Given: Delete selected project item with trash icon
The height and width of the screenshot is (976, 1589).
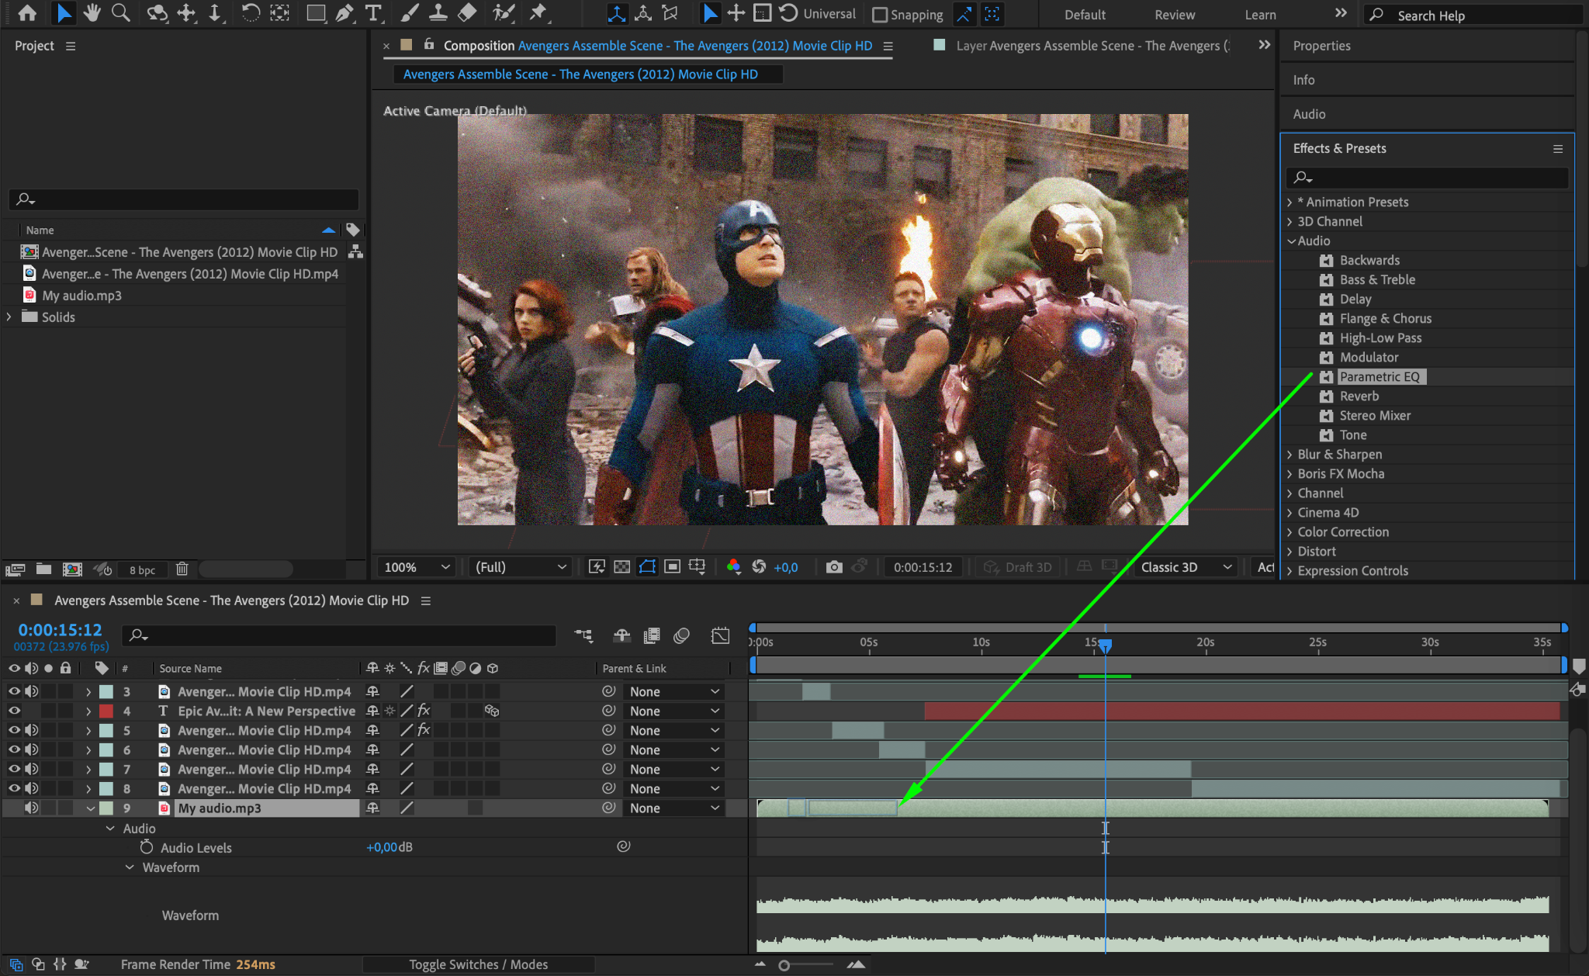Looking at the screenshot, I should pos(182,569).
